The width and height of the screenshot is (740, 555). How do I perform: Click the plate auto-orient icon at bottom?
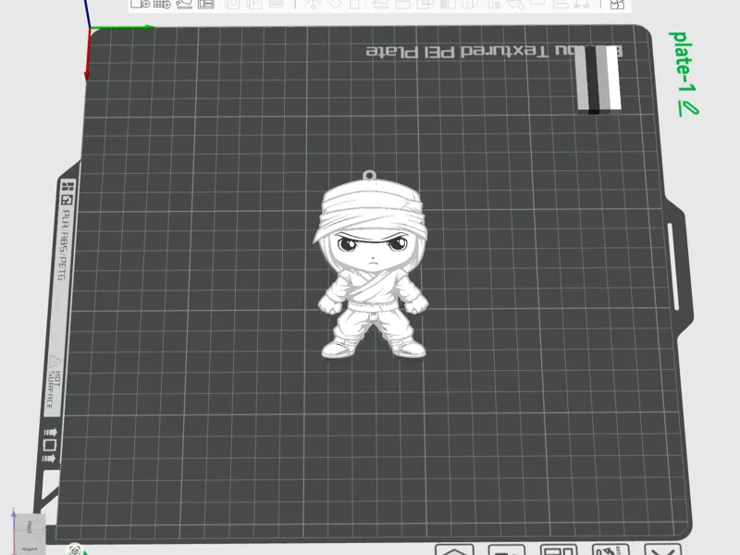click(610, 549)
